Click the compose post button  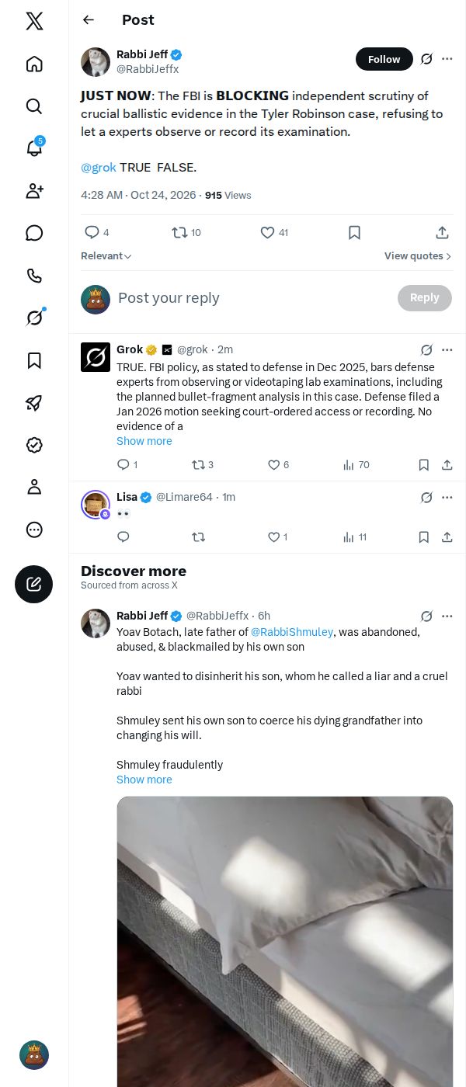pos(34,585)
